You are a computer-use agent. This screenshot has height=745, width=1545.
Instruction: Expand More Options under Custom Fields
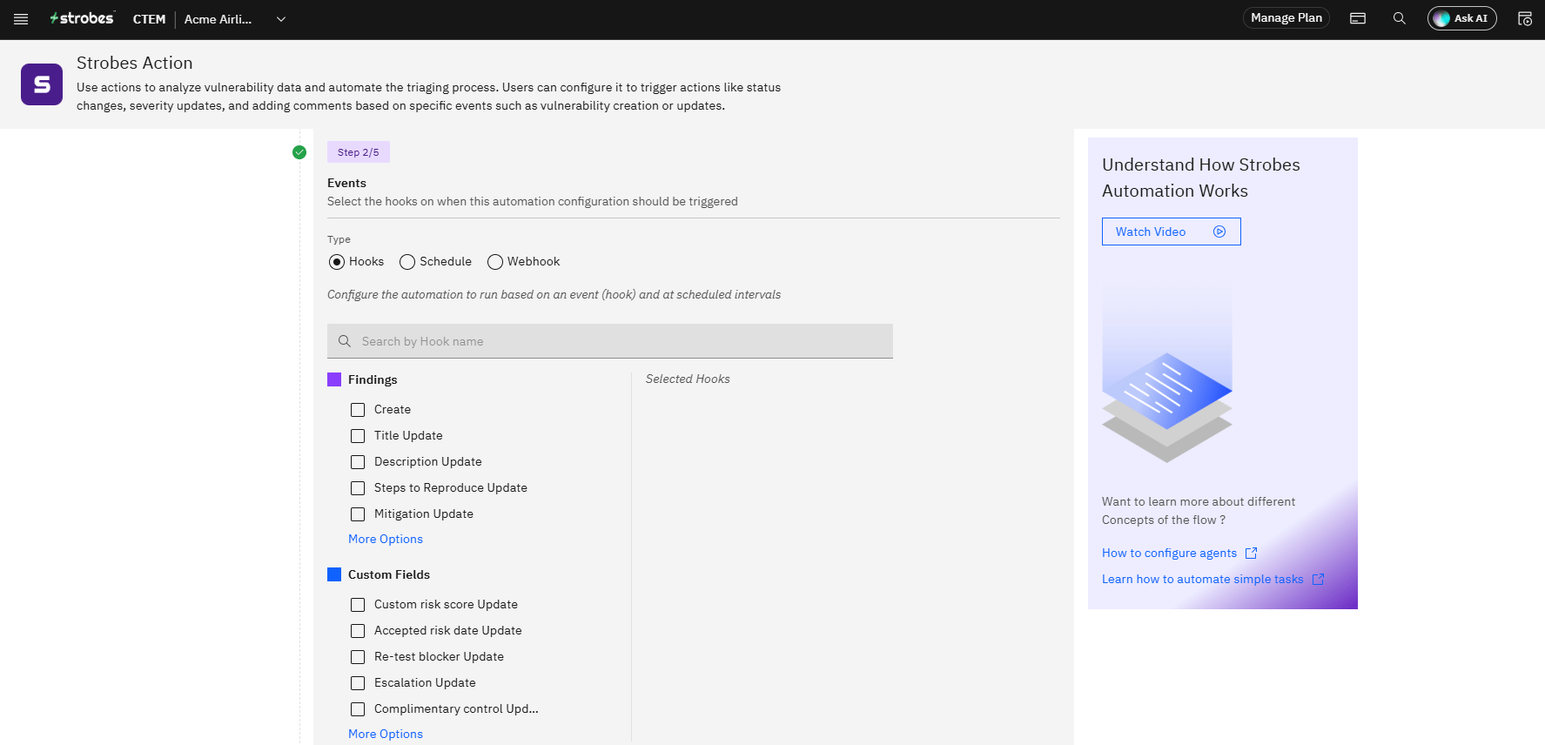386,735
